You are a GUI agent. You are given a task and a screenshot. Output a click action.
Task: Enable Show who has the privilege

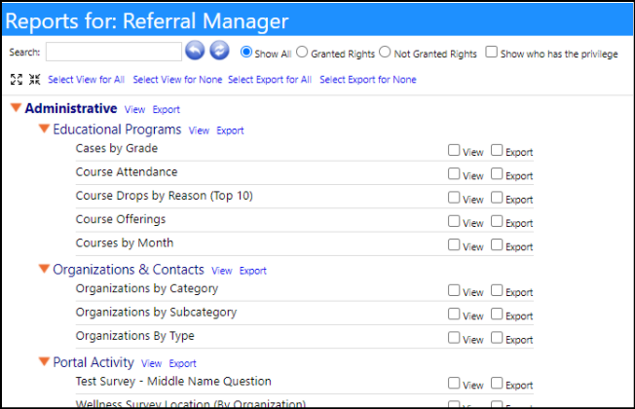coord(491,52)
